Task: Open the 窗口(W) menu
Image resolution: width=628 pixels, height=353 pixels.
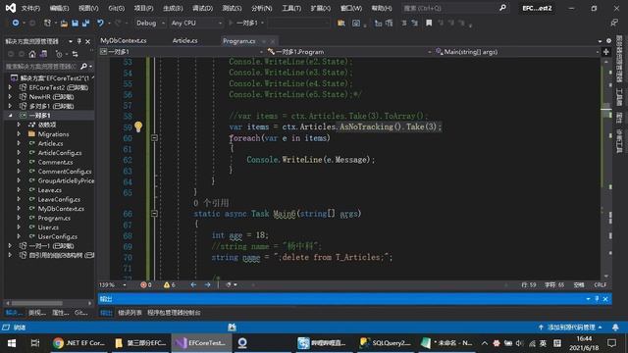Action: (x=351, y=8)
